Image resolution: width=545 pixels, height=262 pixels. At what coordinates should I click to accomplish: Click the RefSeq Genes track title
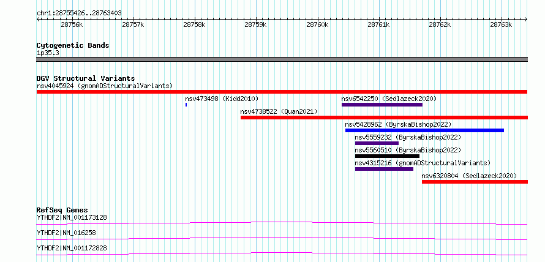click(62, 210)
